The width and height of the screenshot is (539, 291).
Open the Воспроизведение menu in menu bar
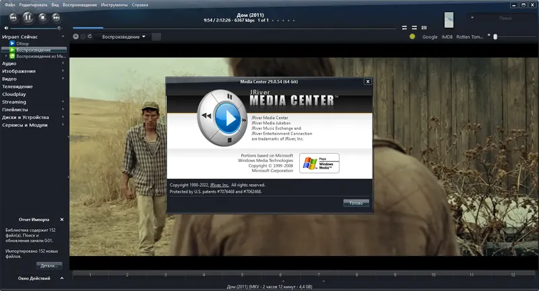click(80, 5)
